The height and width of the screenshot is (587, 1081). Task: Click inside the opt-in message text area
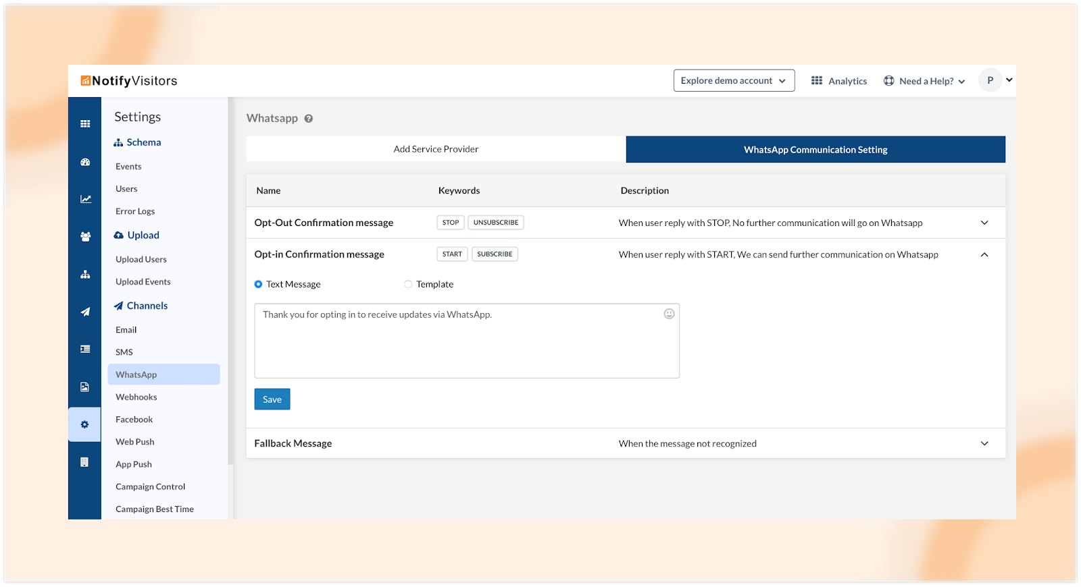pyautogui.click(x=467, y=341)
